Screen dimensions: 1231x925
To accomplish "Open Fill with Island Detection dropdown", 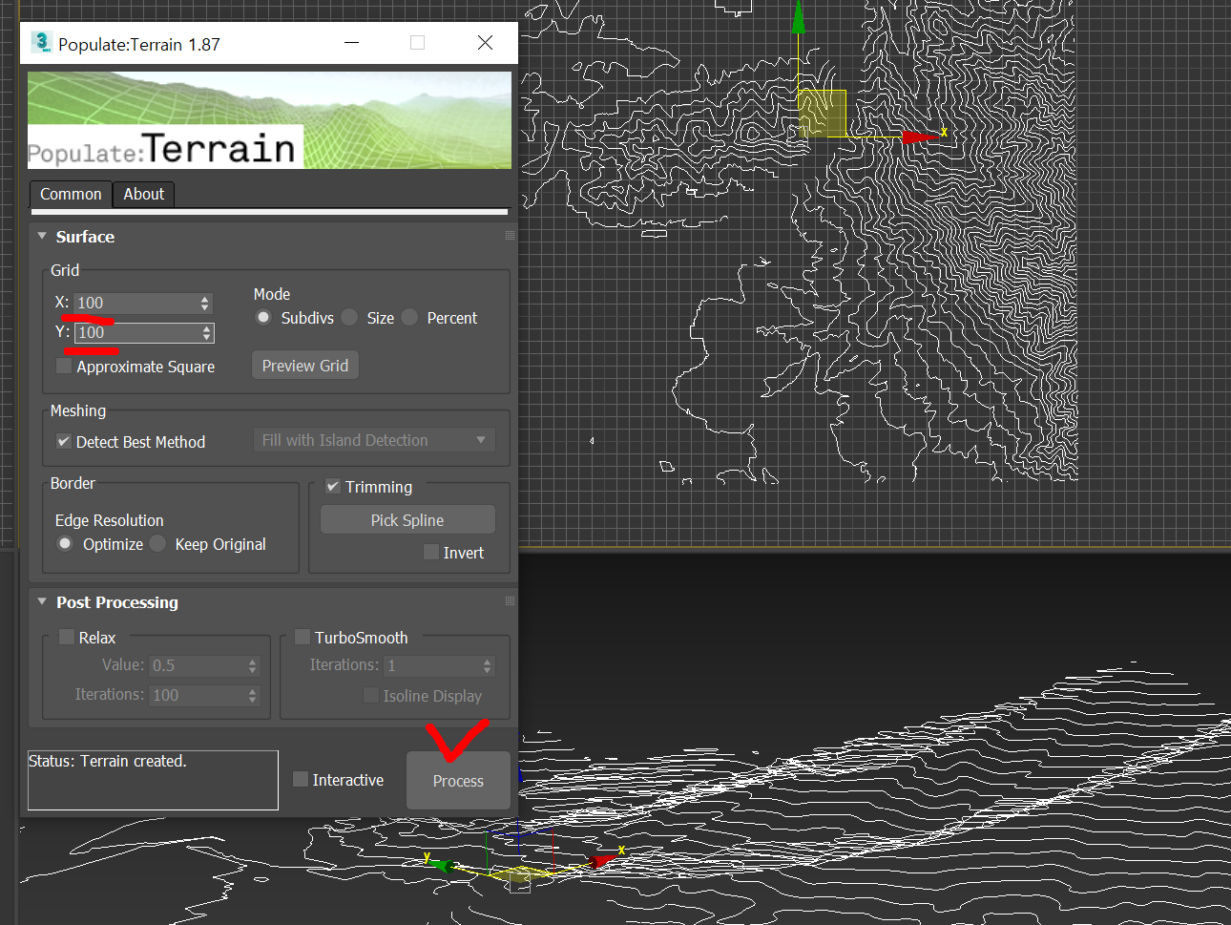I will (374, 440).
